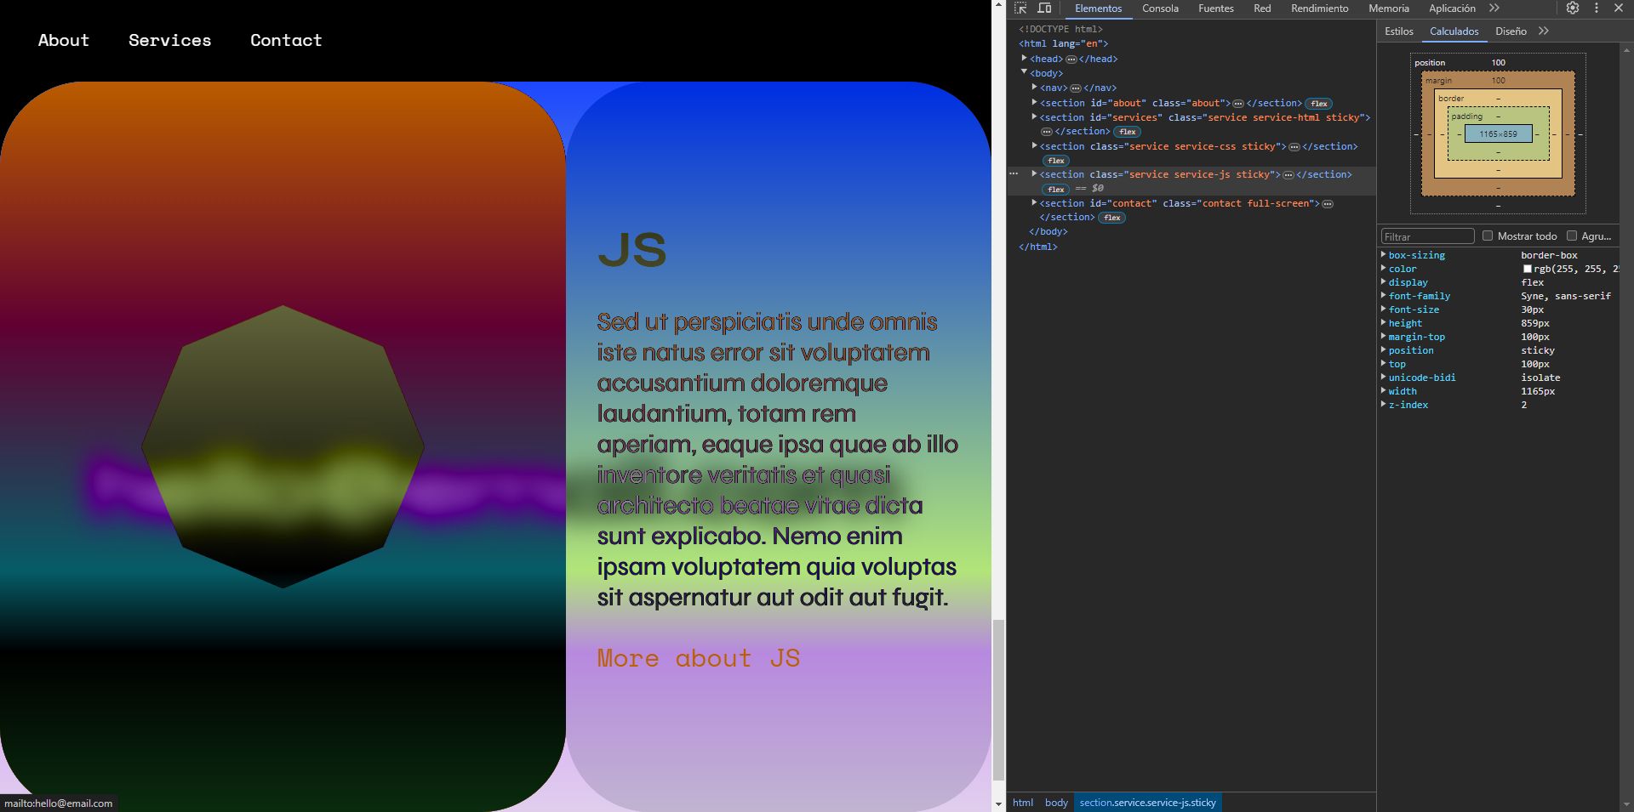1634x812 pixels.
Task: Navigate to Services in page nav
Action: tap(169, 40)
